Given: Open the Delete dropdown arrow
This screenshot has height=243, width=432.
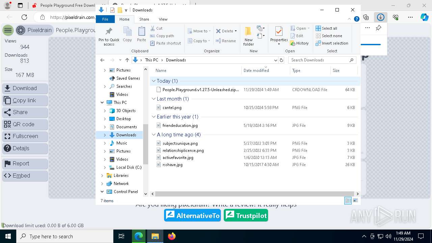Looking at the screenshot, I should click(x=236, y=31).
